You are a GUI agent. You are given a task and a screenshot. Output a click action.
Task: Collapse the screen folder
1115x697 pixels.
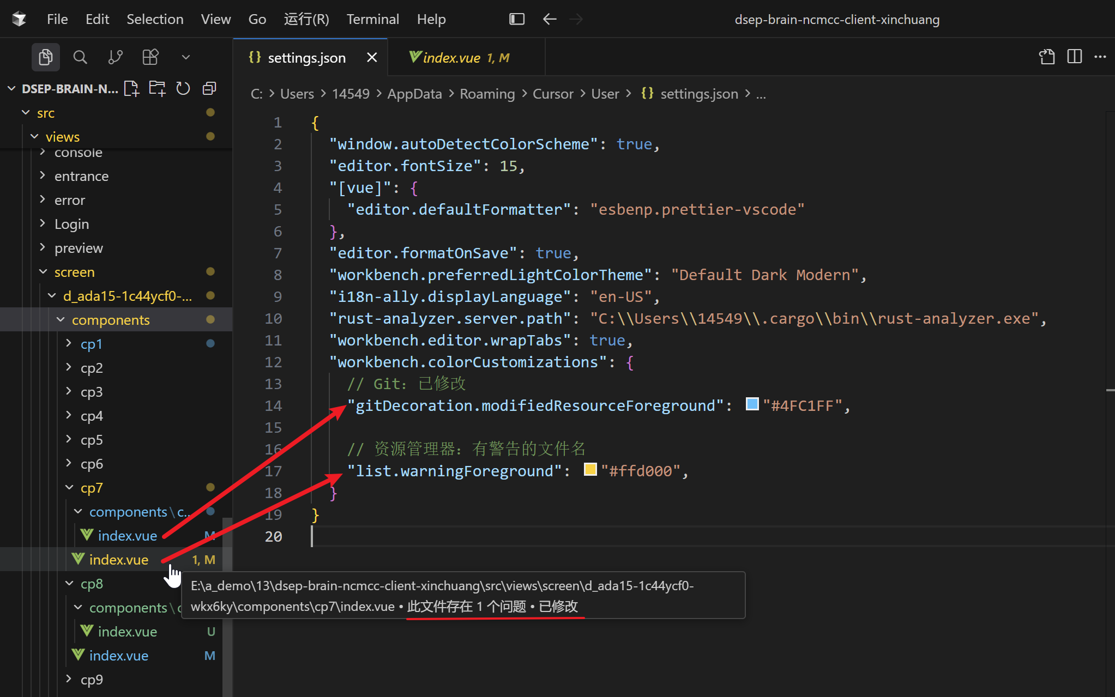tap(43, 271)
